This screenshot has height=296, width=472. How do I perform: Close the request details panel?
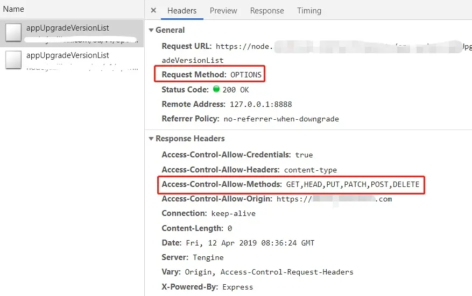(x=153, y=11)
